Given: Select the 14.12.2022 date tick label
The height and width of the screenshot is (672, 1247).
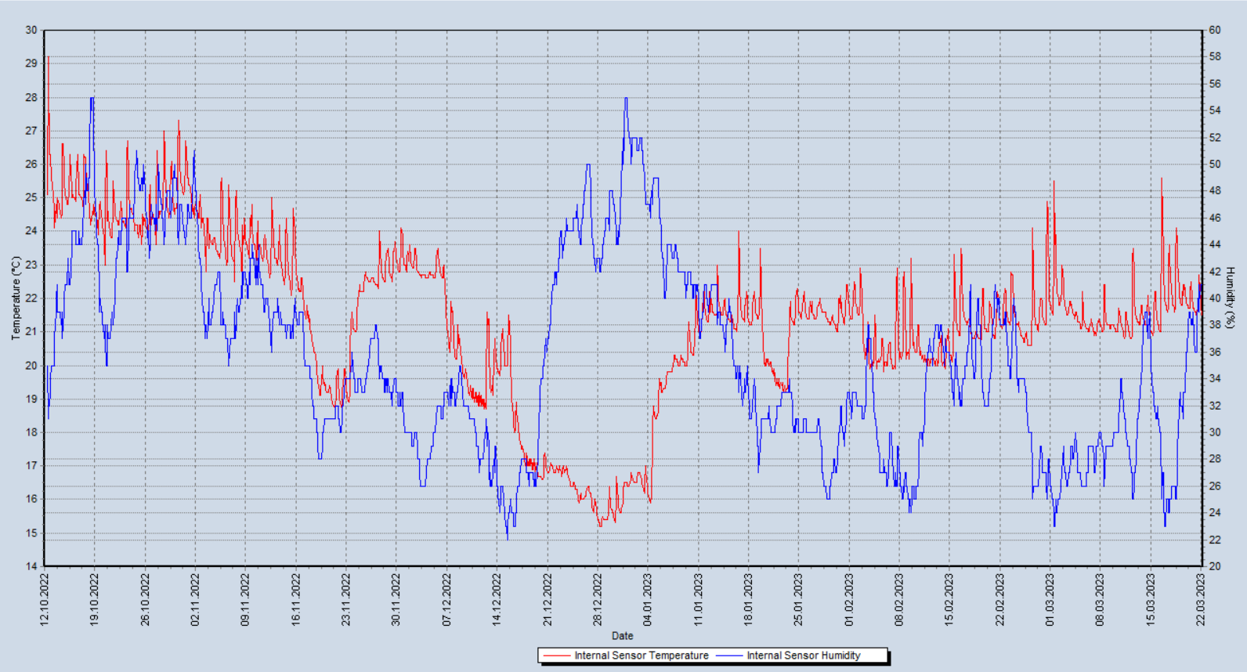Looking at the screenshot, I should [x=497, y=599].
